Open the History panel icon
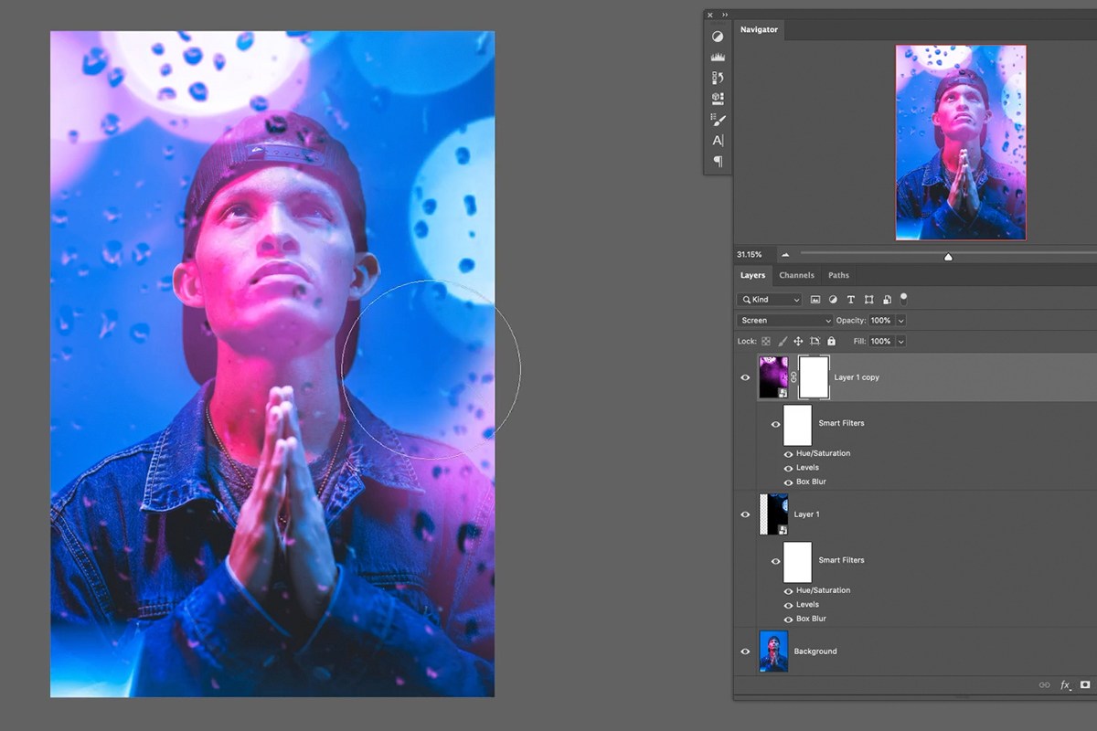The width and height of the screenshot is (1097, 731). point(718,78)
